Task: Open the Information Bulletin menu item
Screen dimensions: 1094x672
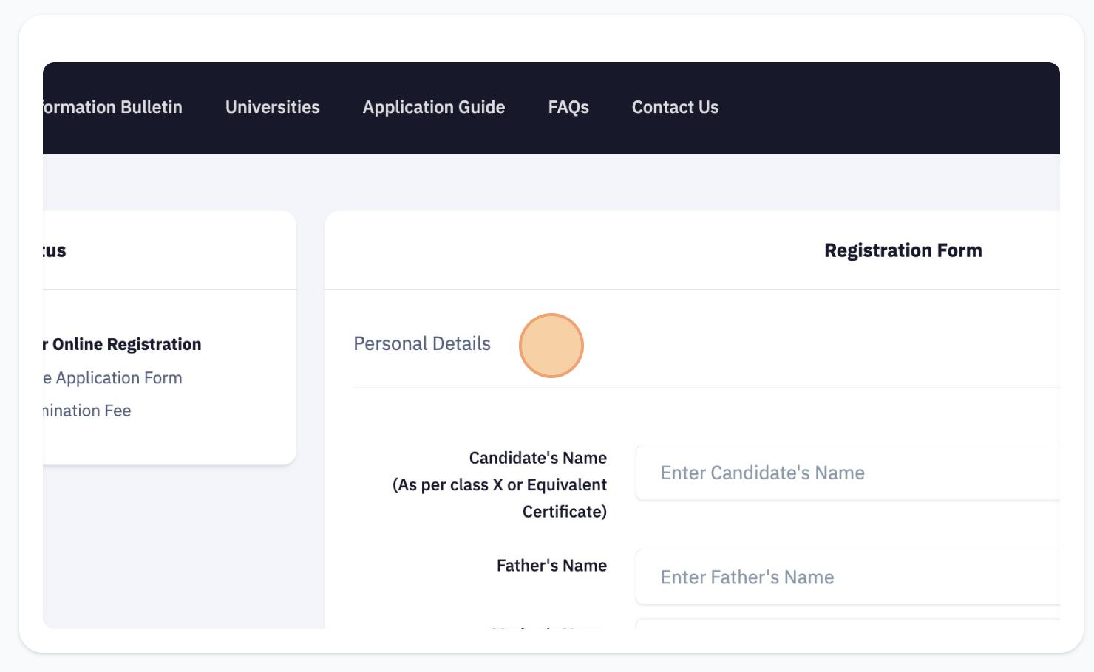Action: tap(112, 107)
